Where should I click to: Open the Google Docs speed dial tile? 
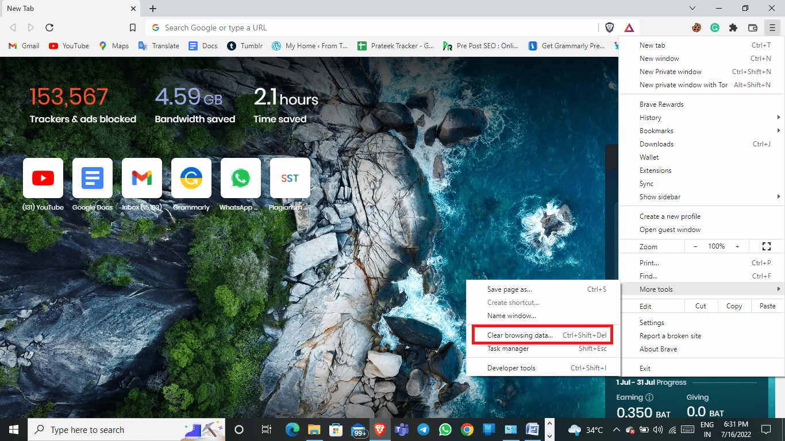(x=93, y=178)
